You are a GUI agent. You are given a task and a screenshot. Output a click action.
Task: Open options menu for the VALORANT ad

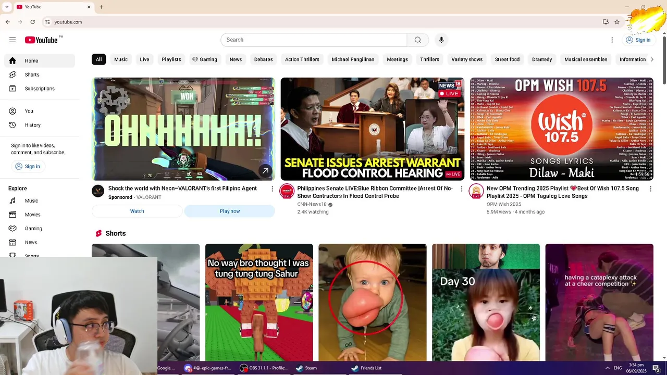272,189
